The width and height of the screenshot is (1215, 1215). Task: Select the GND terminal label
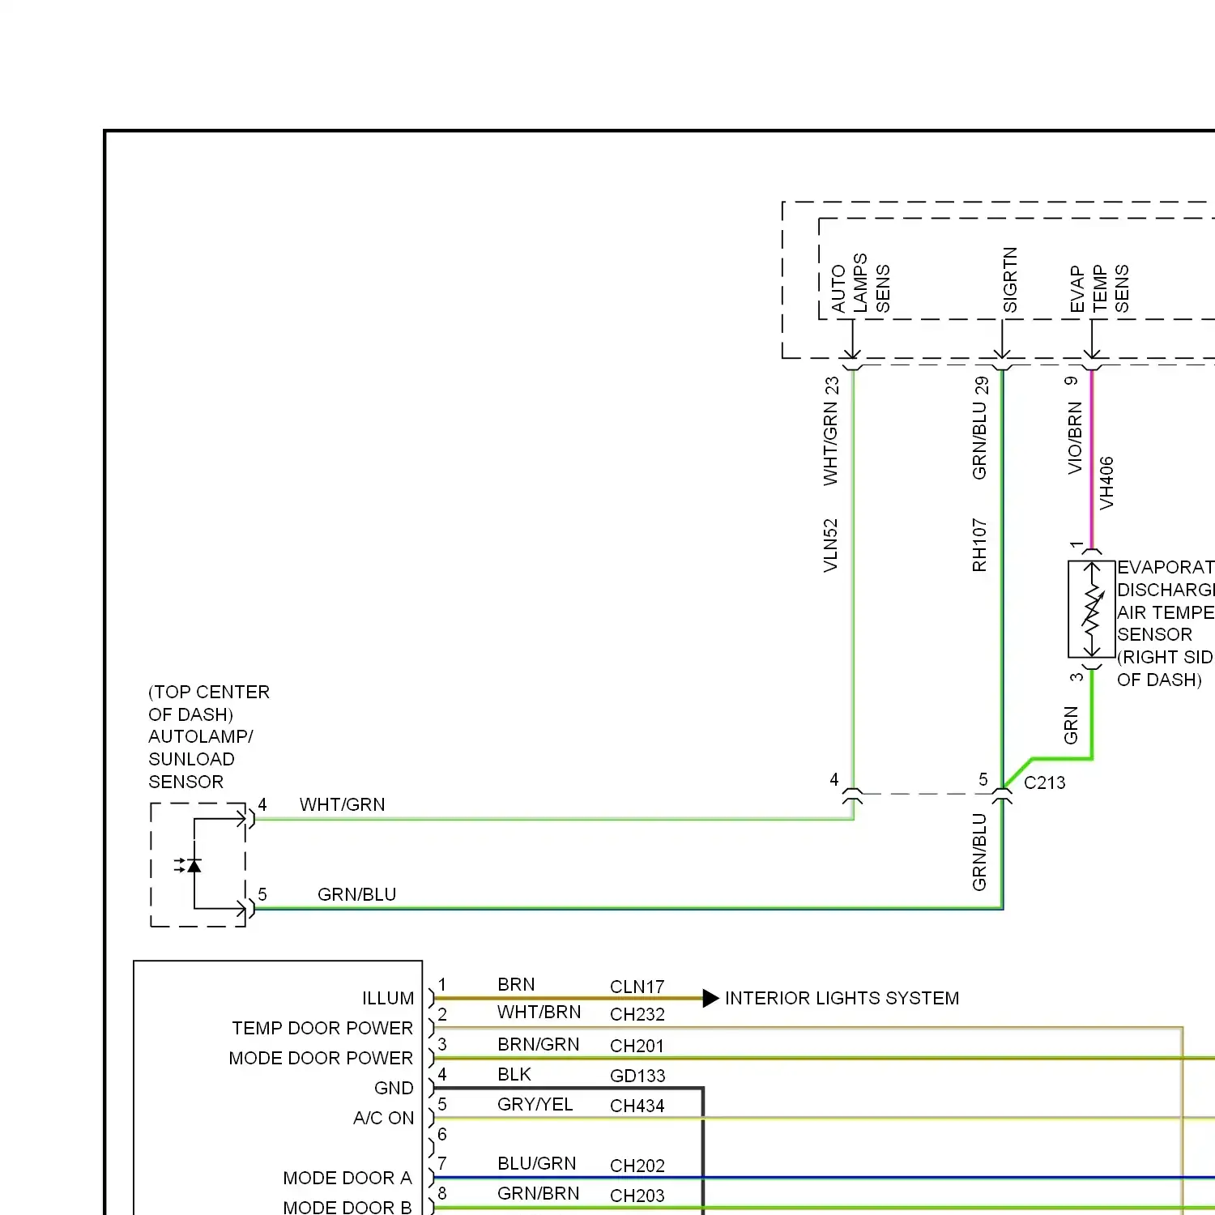(394, 1088)
